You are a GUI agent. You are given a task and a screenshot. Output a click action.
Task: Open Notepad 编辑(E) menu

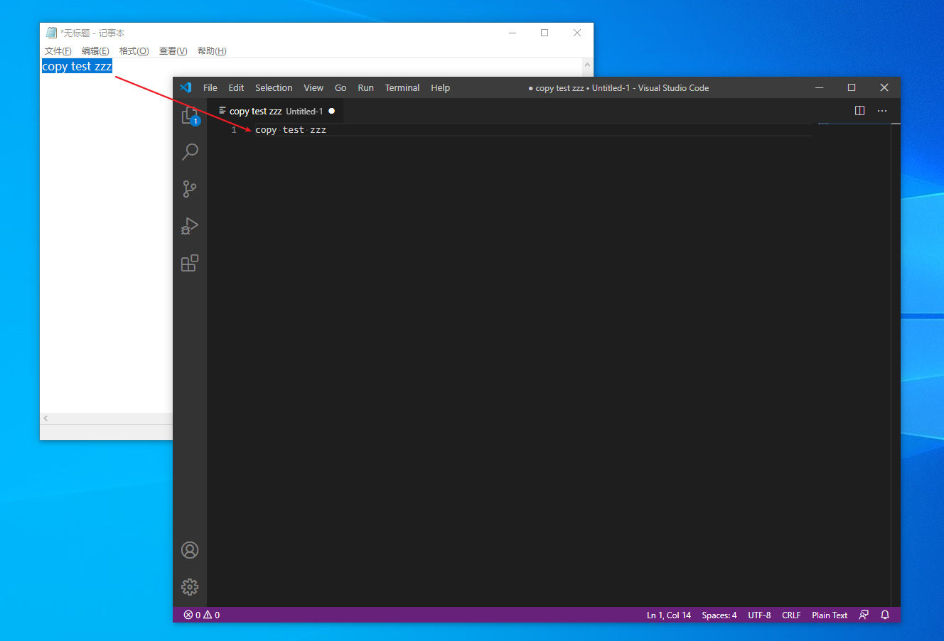95,51
